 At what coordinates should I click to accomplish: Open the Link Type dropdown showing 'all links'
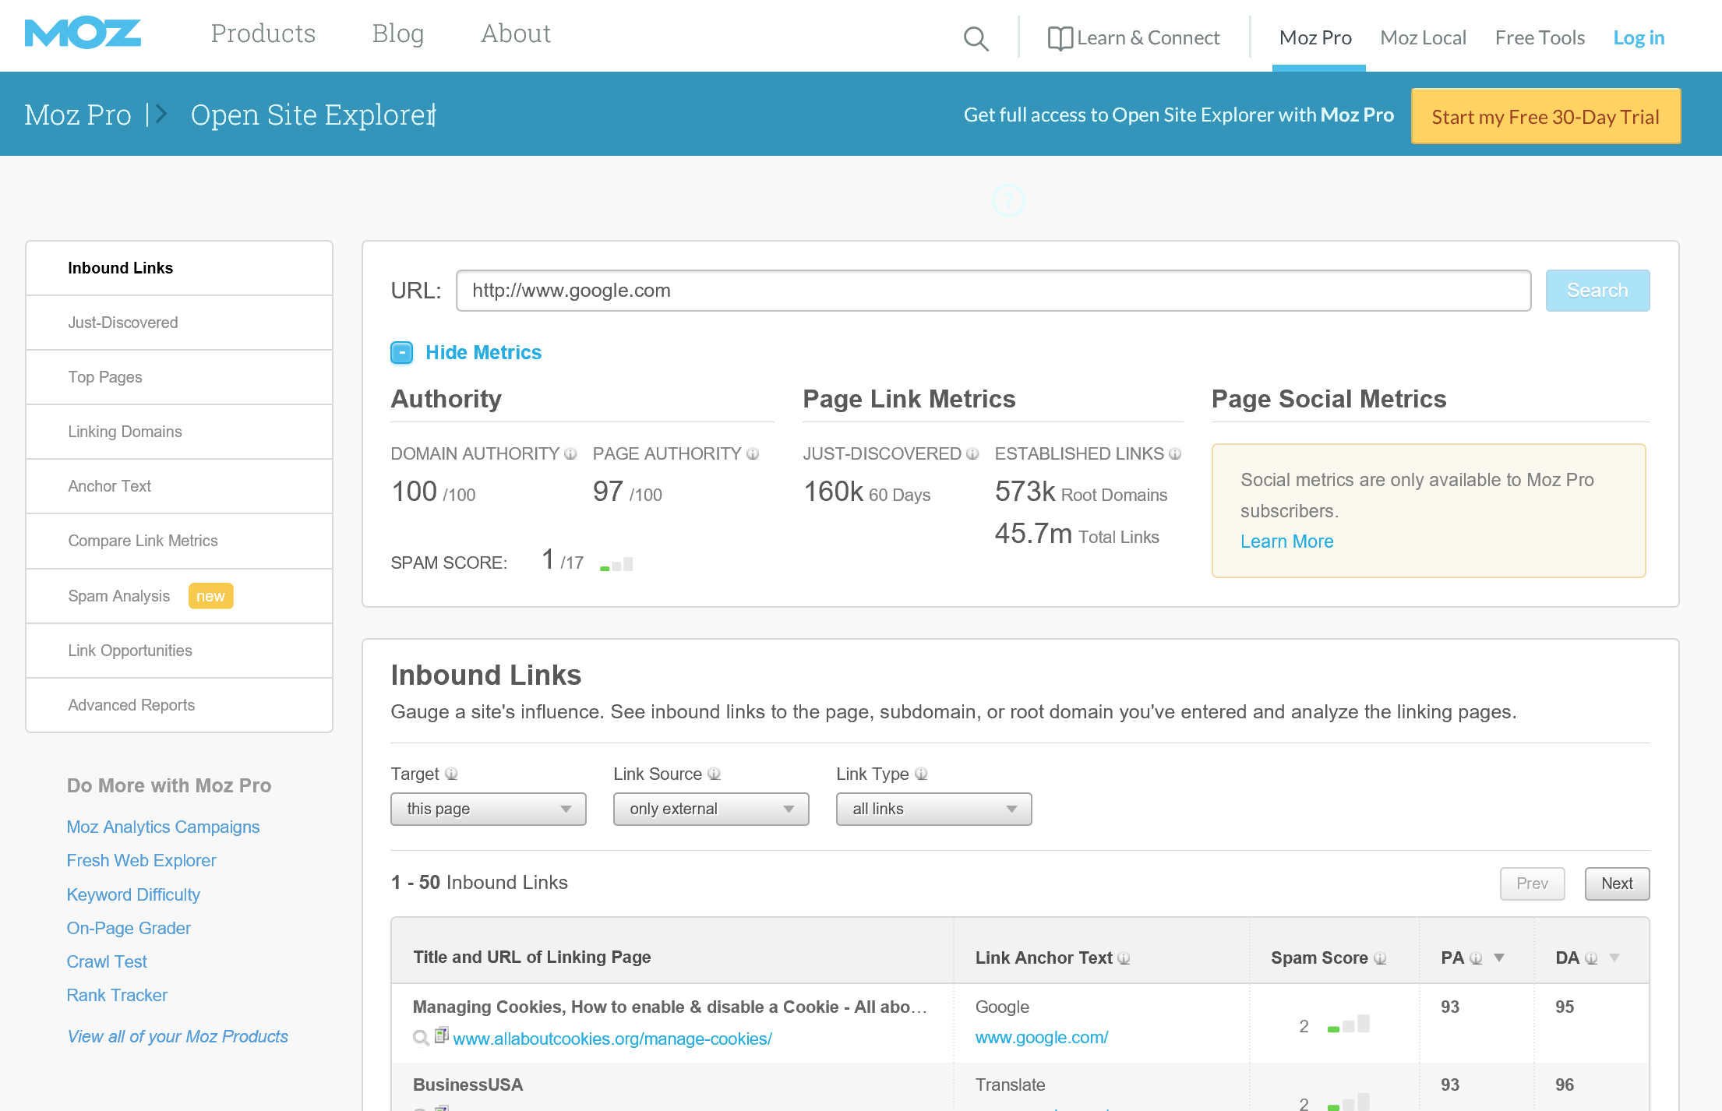[933, 809]
